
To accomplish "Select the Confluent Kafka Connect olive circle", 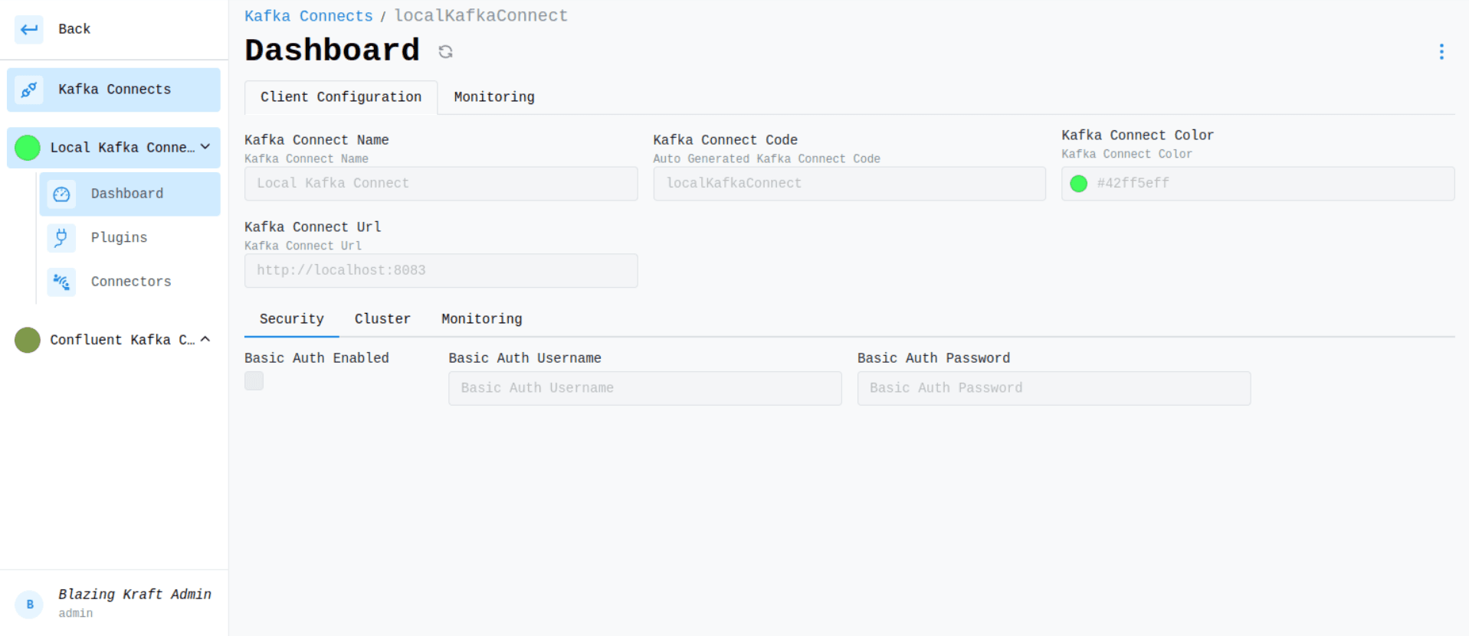I will tap(28, 340).
